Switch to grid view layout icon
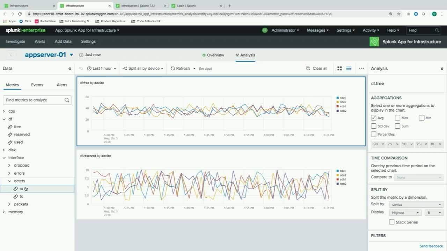Screen dimensions: 447x251 [339, 68]
